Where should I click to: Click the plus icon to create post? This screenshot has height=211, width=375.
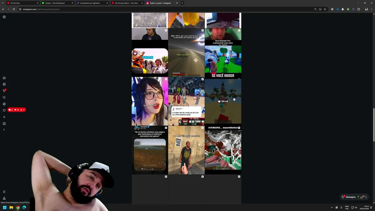4,117
